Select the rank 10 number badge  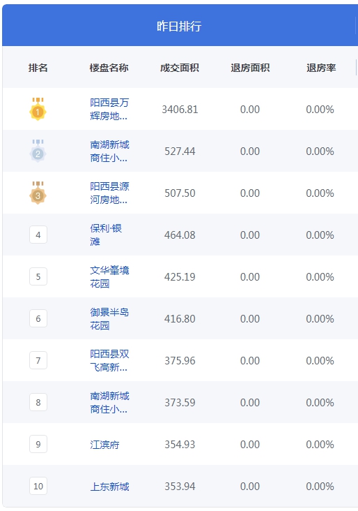point(38,487)
